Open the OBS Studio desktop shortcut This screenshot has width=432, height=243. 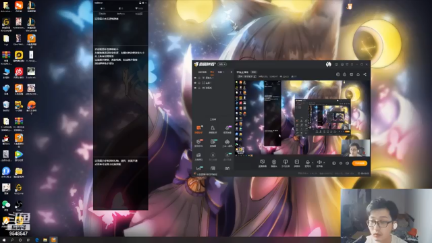tap(19, 205)
